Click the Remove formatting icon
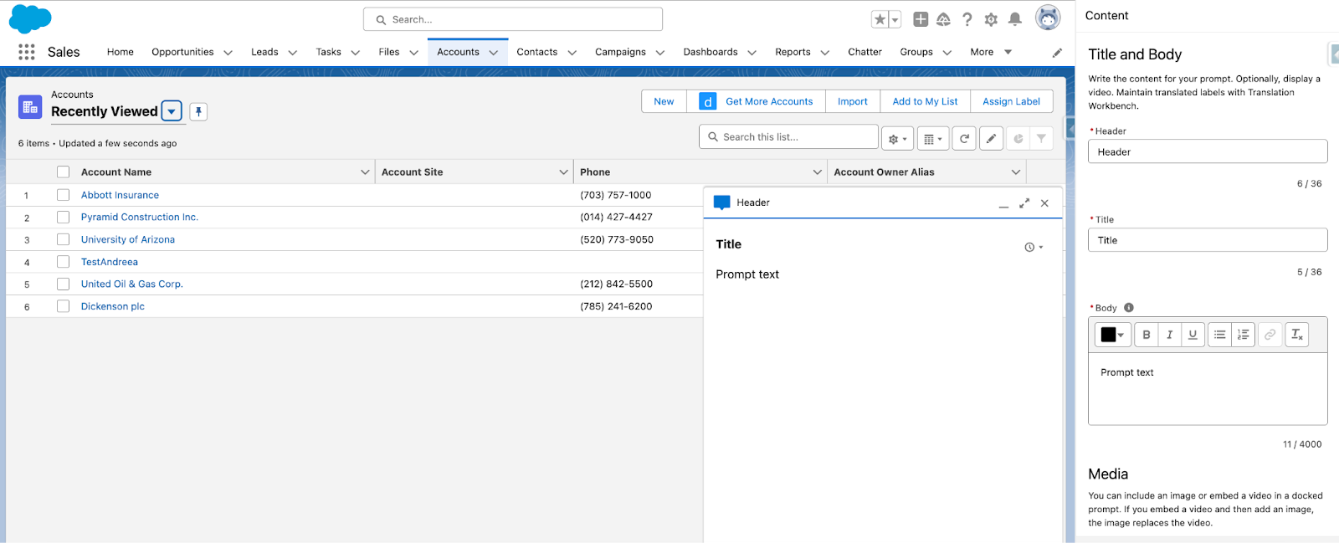This screenshot has width=1339, height=543. click(x=1296, y=335)
